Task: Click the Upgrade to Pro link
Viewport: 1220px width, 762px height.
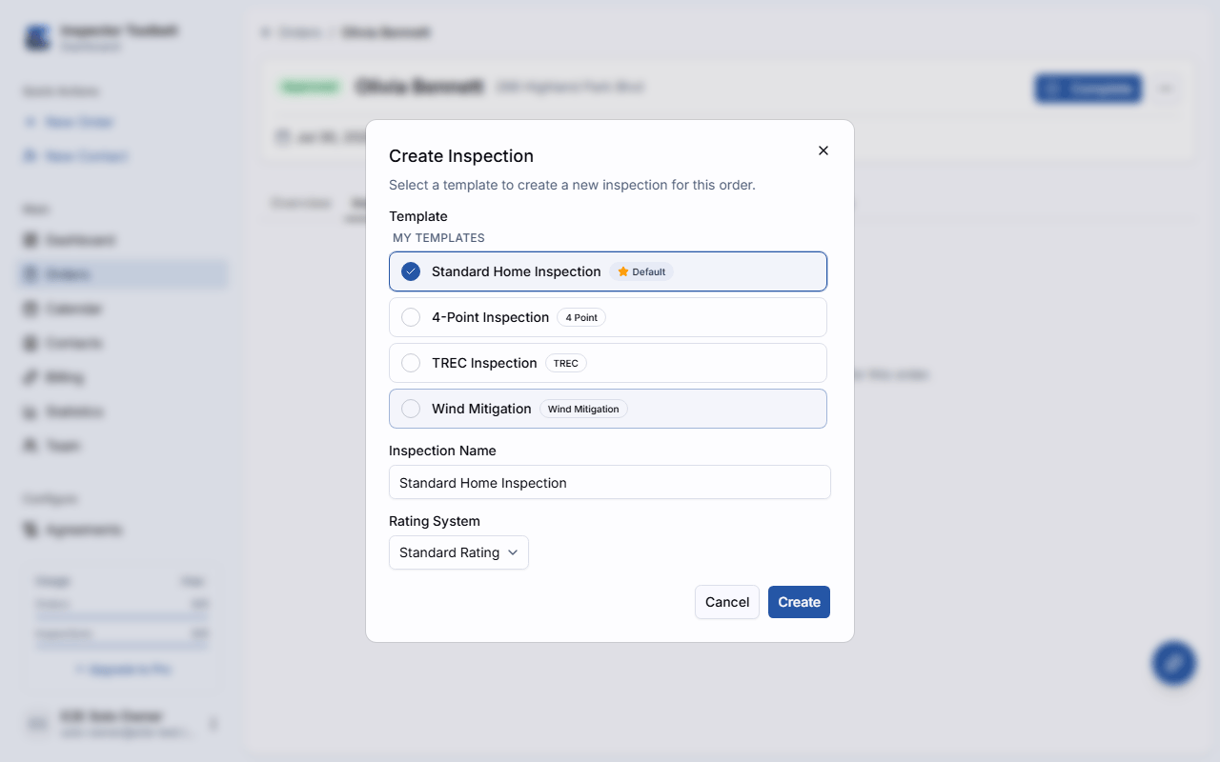Action: (x=123, y=670)
